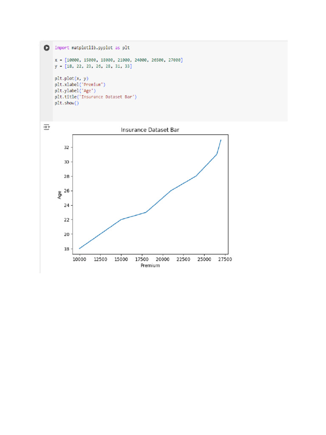Click the plt.show() line
This screenshot has width=326, height=435.
[x=67, y=103]
